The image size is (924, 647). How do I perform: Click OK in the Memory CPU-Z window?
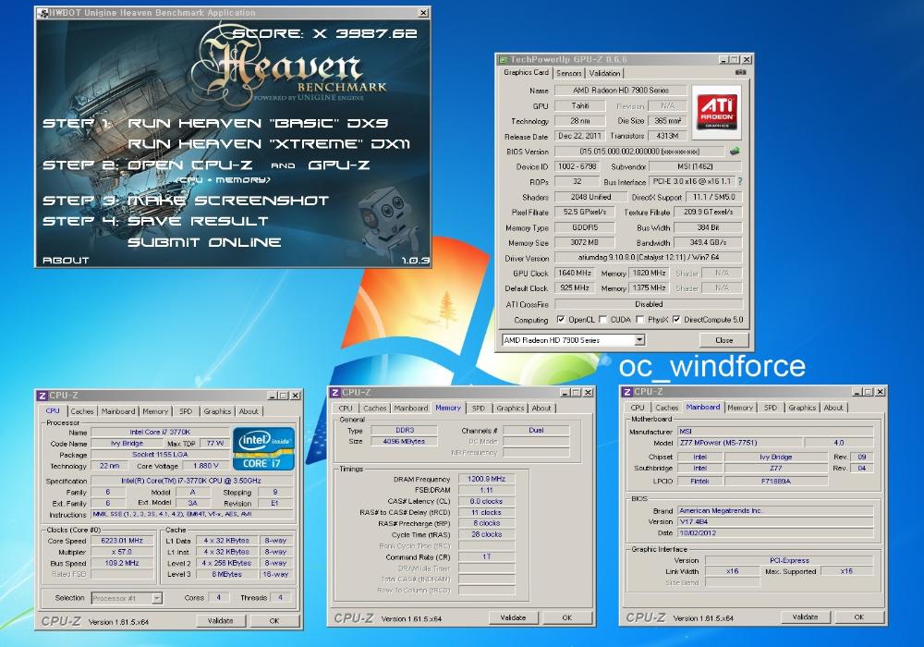pyautogui.click(x=567, y=617)
